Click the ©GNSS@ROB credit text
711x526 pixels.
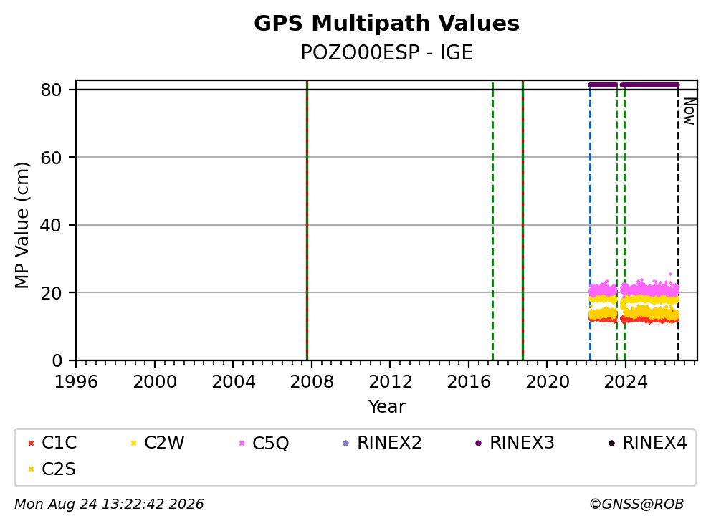pos(636,505)
